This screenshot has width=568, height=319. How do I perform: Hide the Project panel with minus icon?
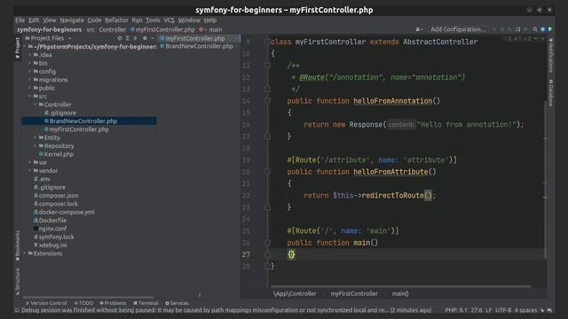coord(153,38)
